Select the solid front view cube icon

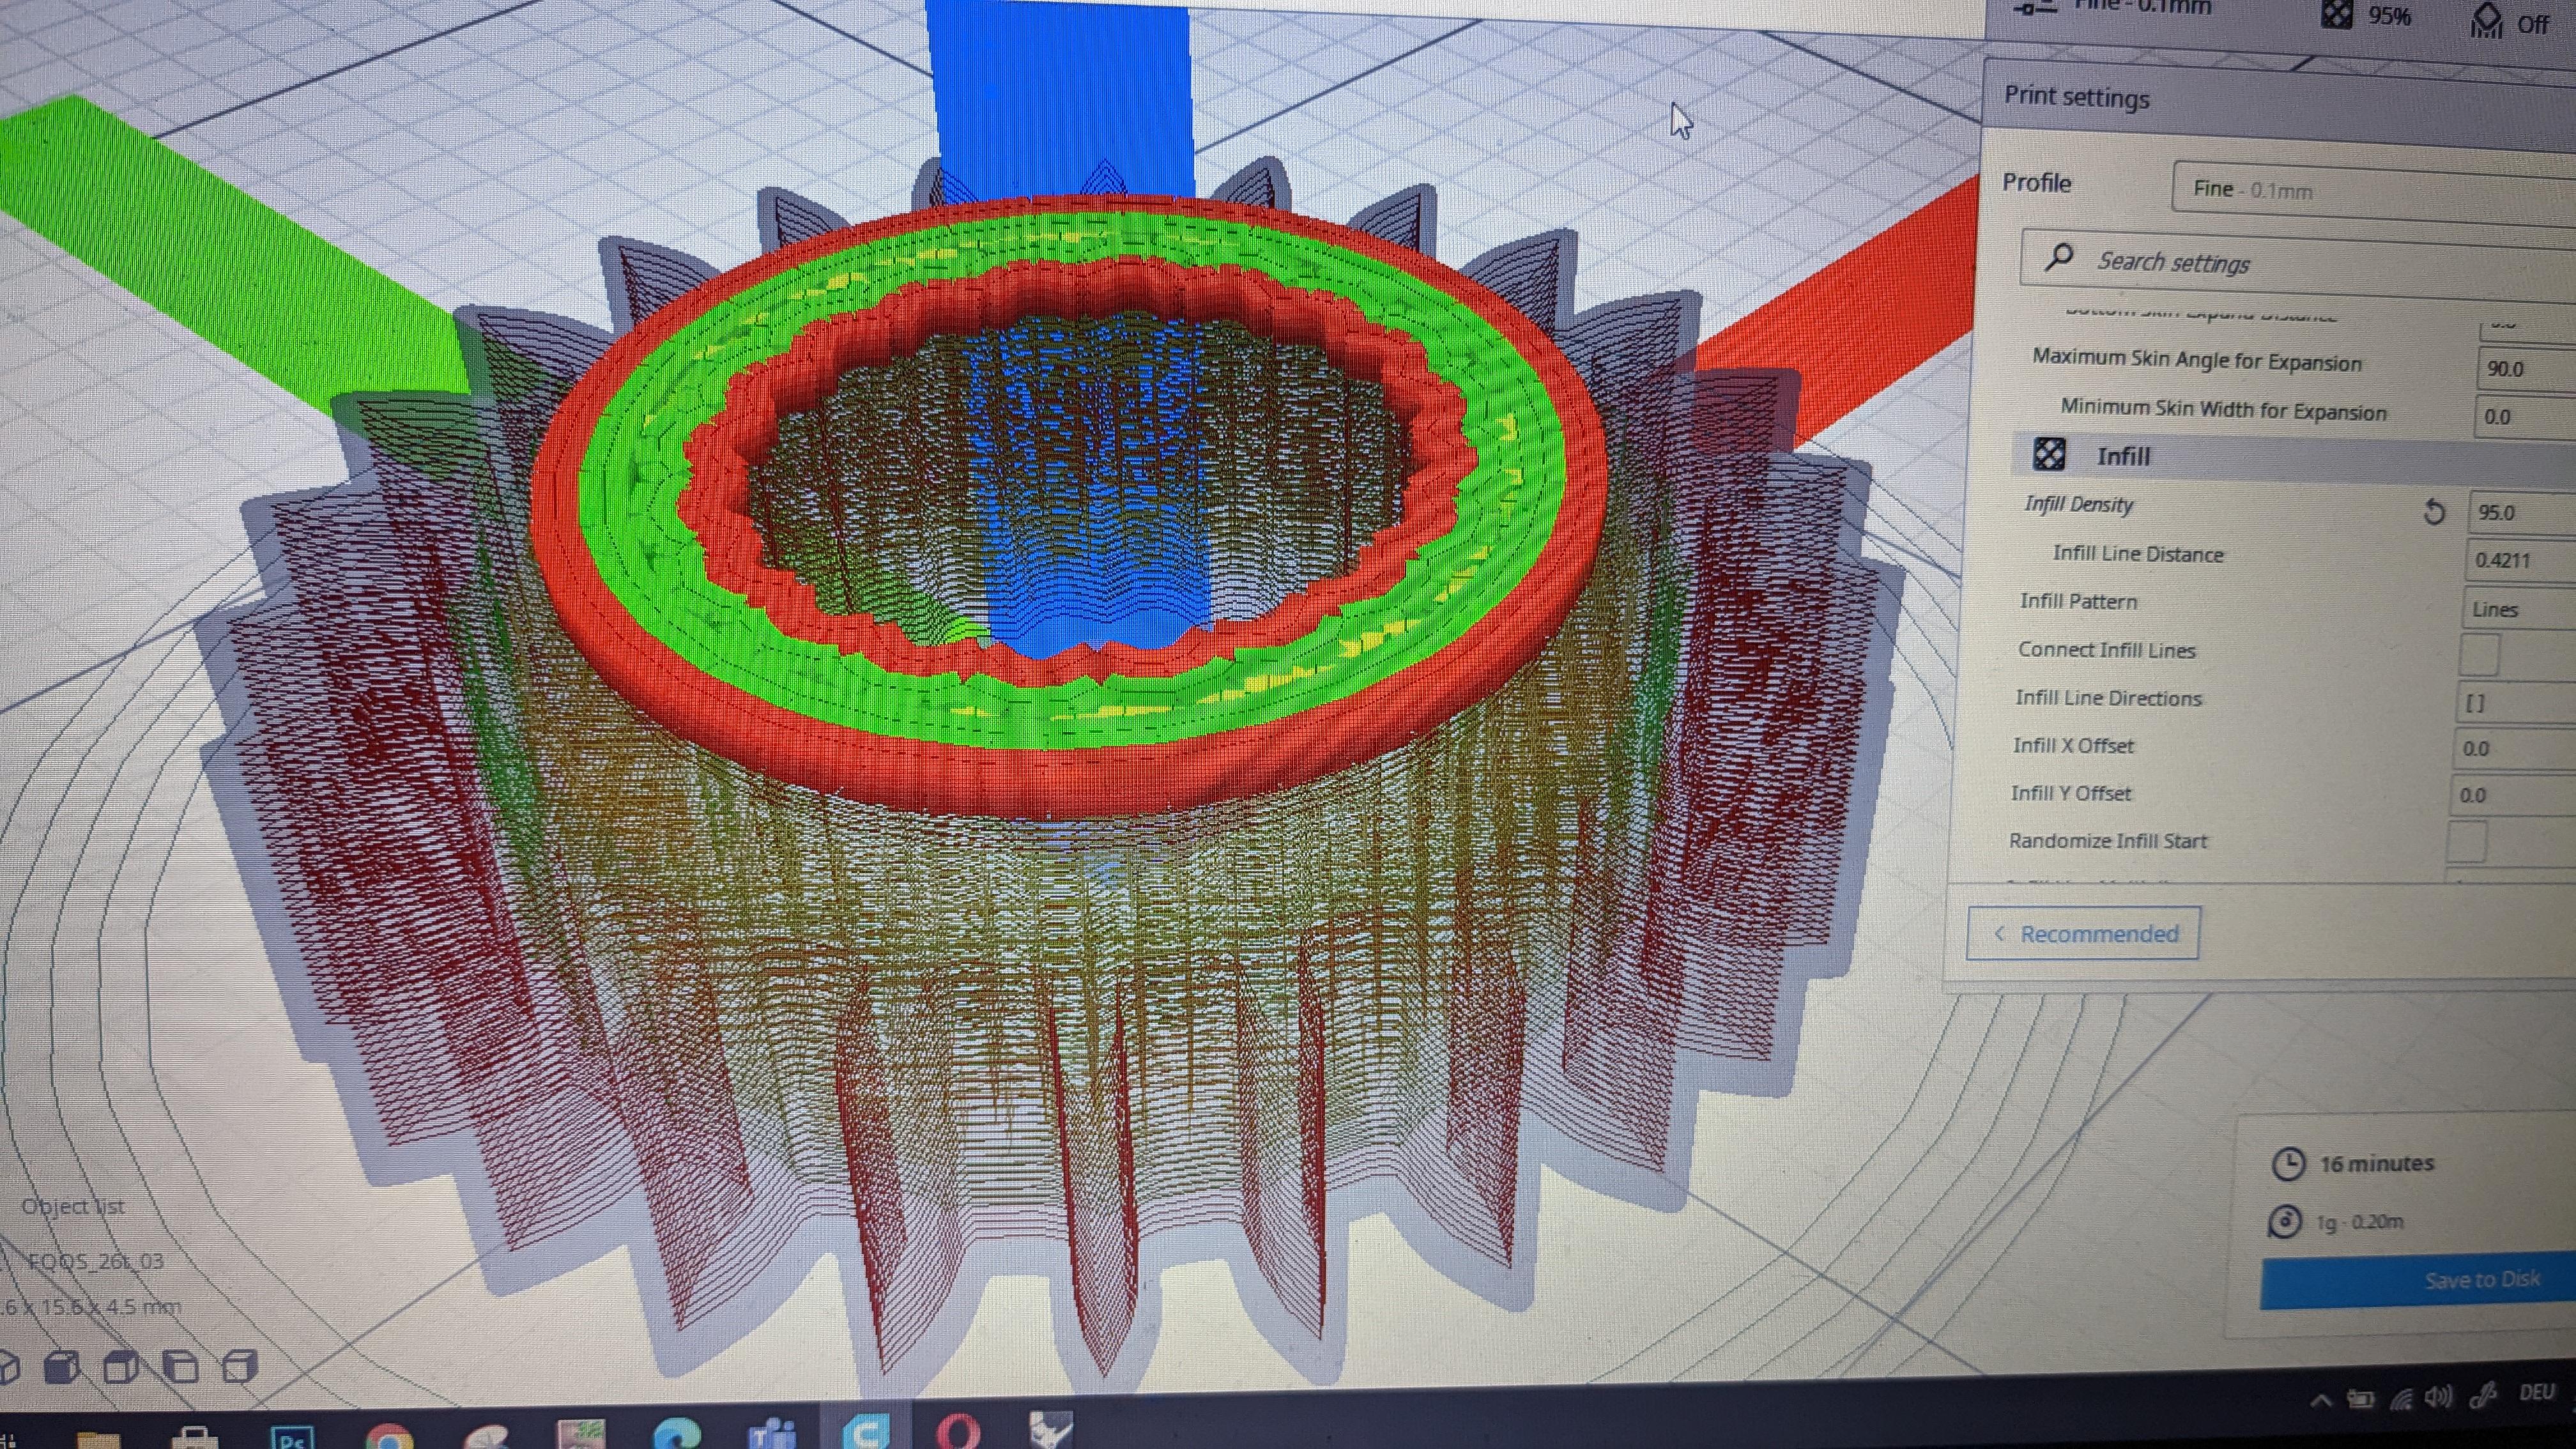(x=63, y=1366)
